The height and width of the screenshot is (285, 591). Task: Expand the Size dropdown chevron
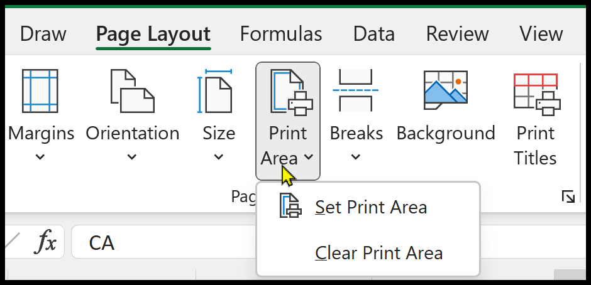pos(219,157)
